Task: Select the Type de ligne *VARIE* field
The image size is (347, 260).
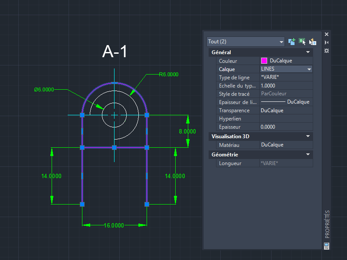Action: coord(286,77)
